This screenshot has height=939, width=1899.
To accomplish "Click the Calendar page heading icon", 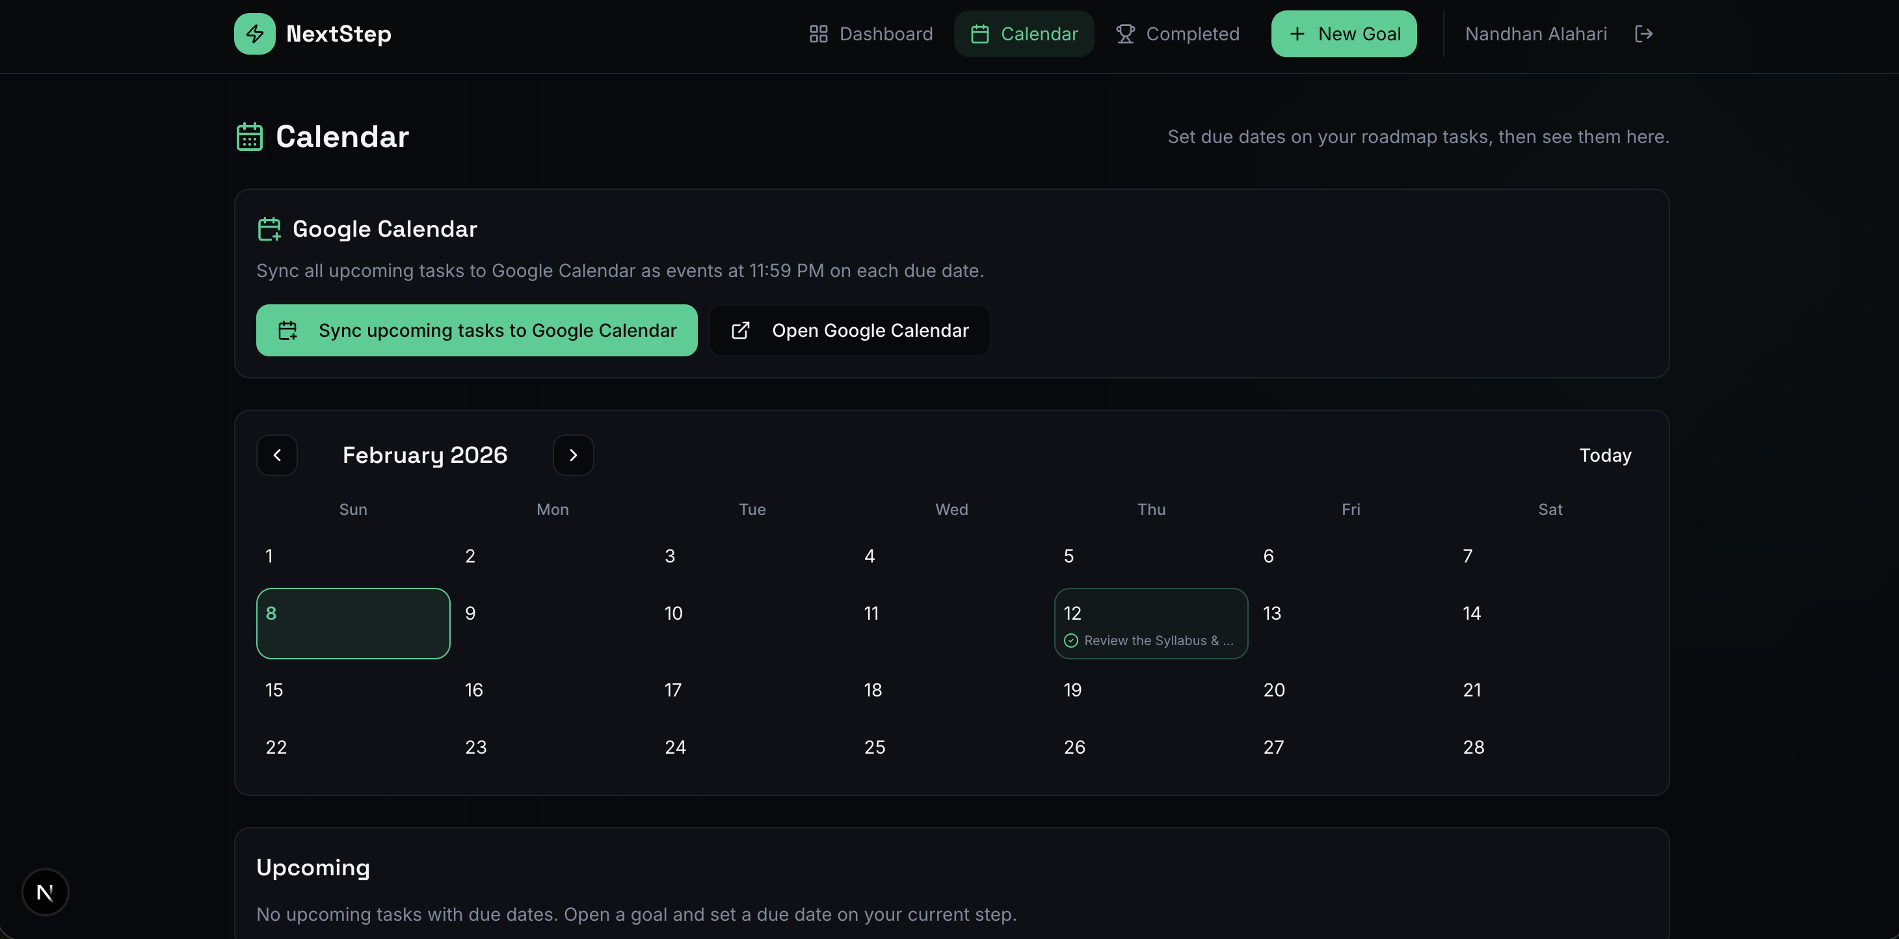I will tap(249, 137).
